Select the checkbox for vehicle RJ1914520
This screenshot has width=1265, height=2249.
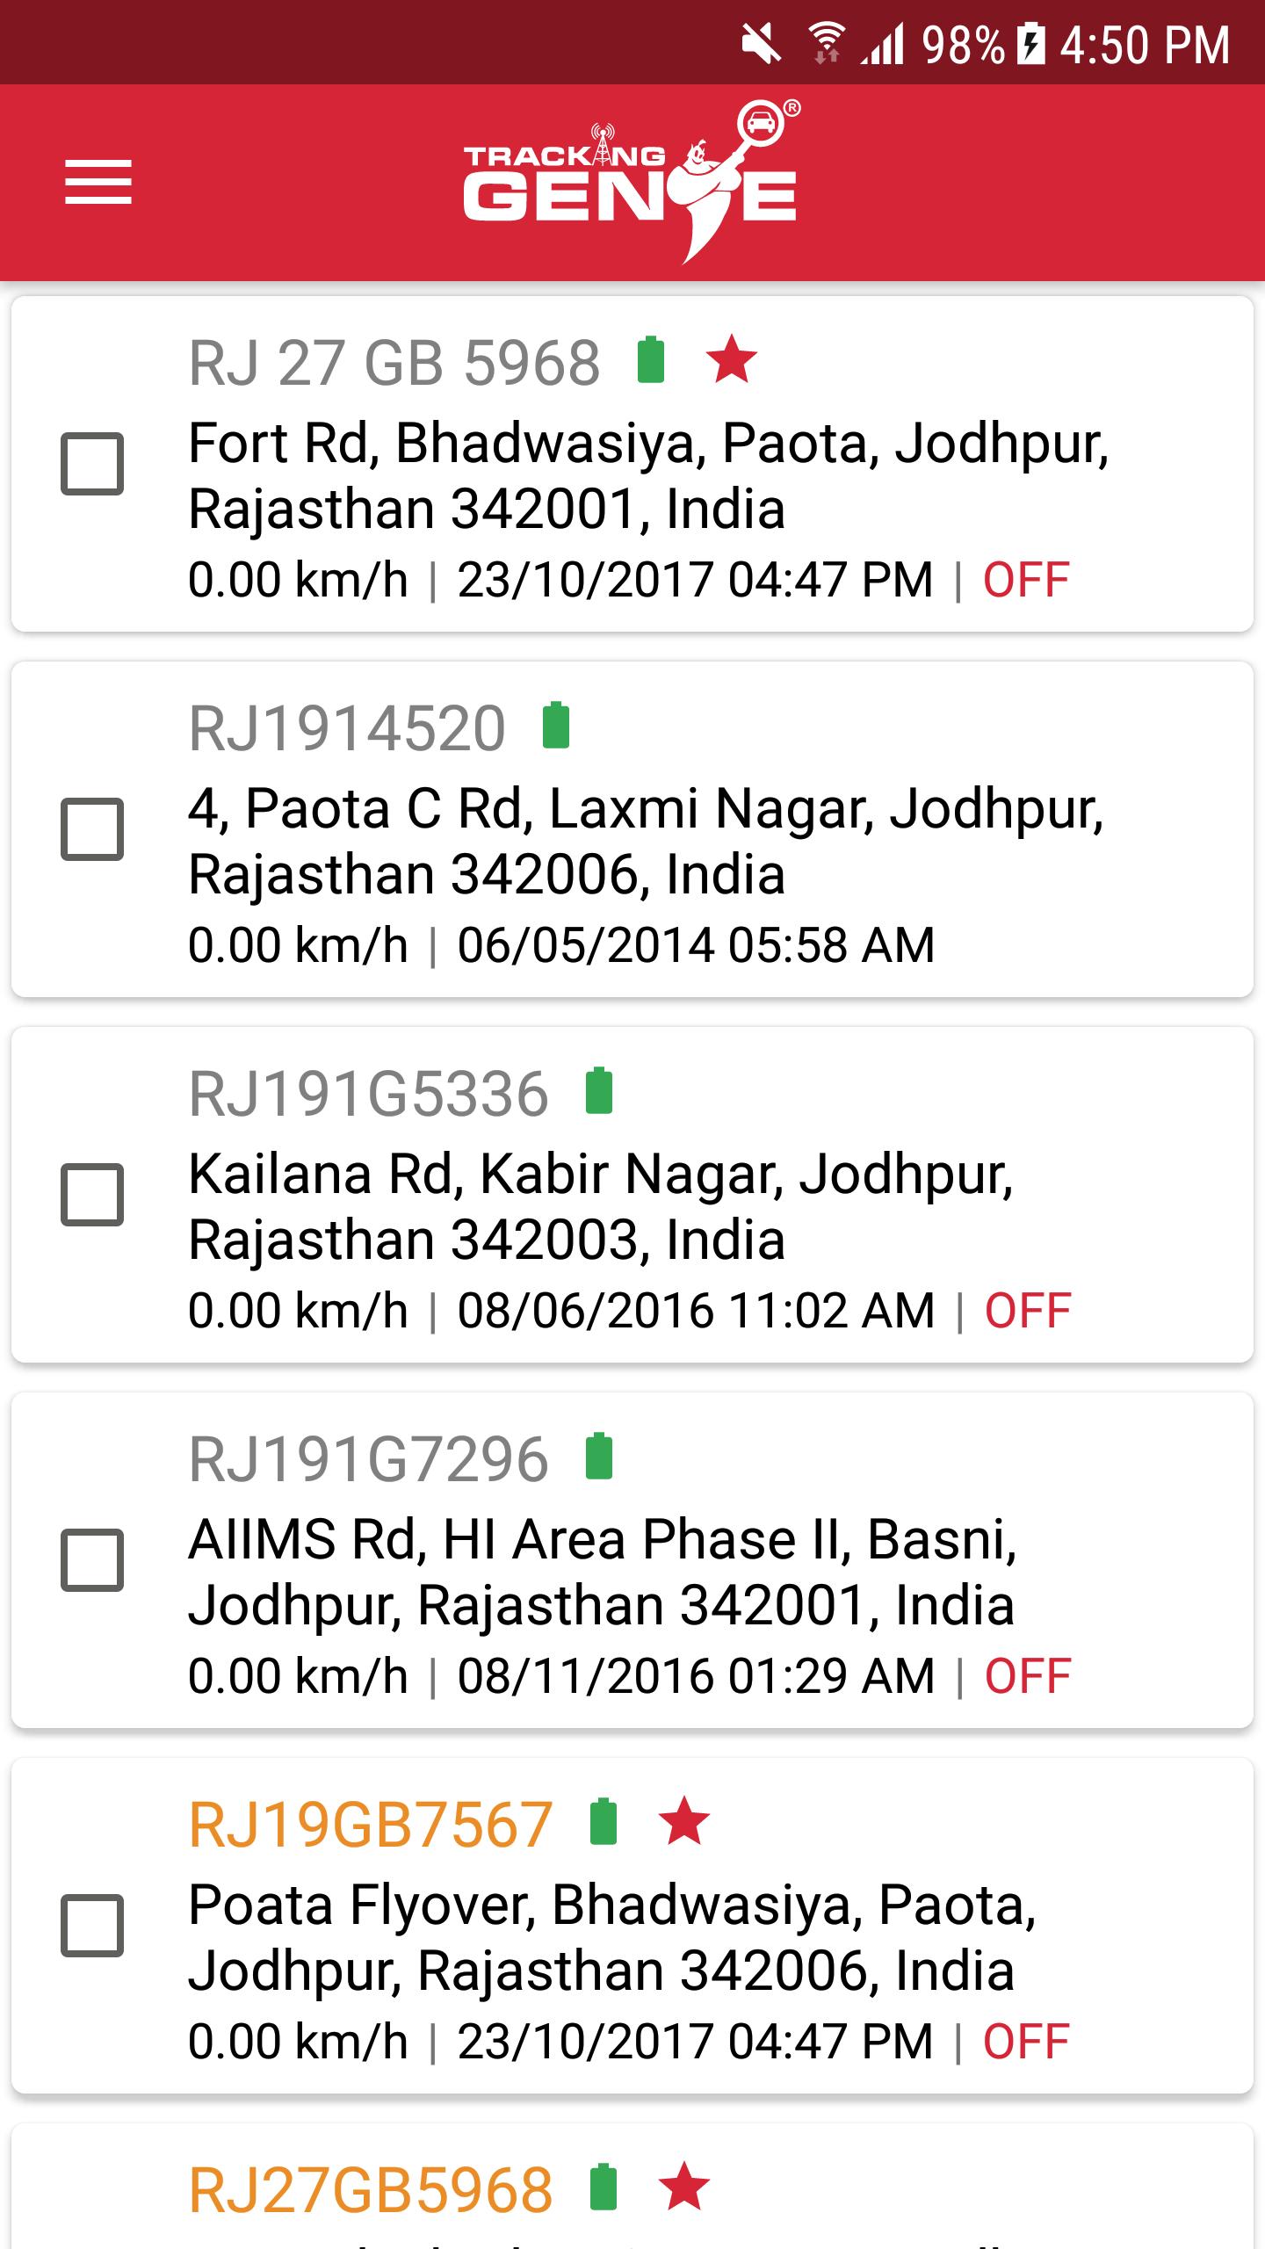tap(92, 828)
